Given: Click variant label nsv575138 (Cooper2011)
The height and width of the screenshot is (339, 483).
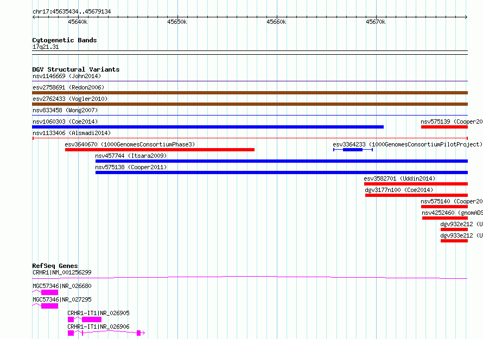Looking at the screenshot, I should [x=131, y=167].
